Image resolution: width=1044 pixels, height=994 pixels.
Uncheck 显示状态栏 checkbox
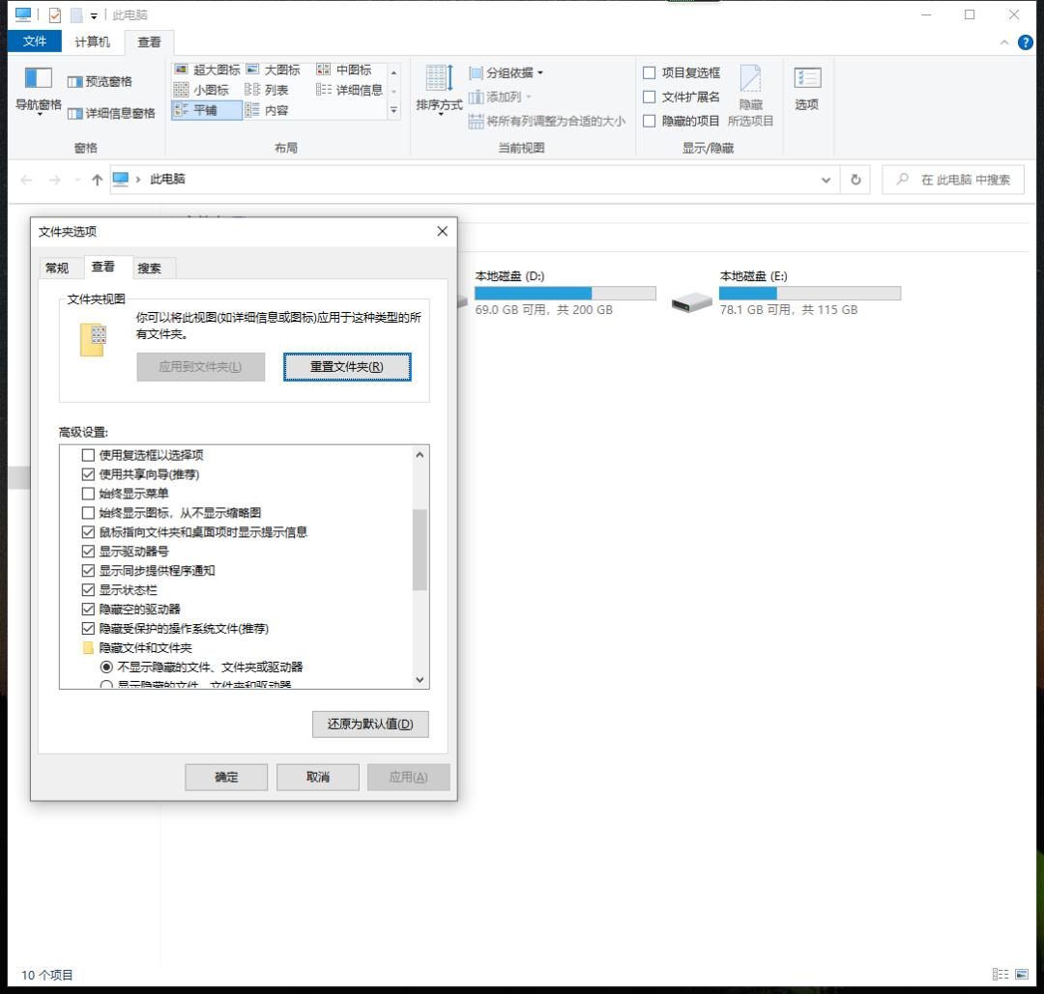[88, 590]
